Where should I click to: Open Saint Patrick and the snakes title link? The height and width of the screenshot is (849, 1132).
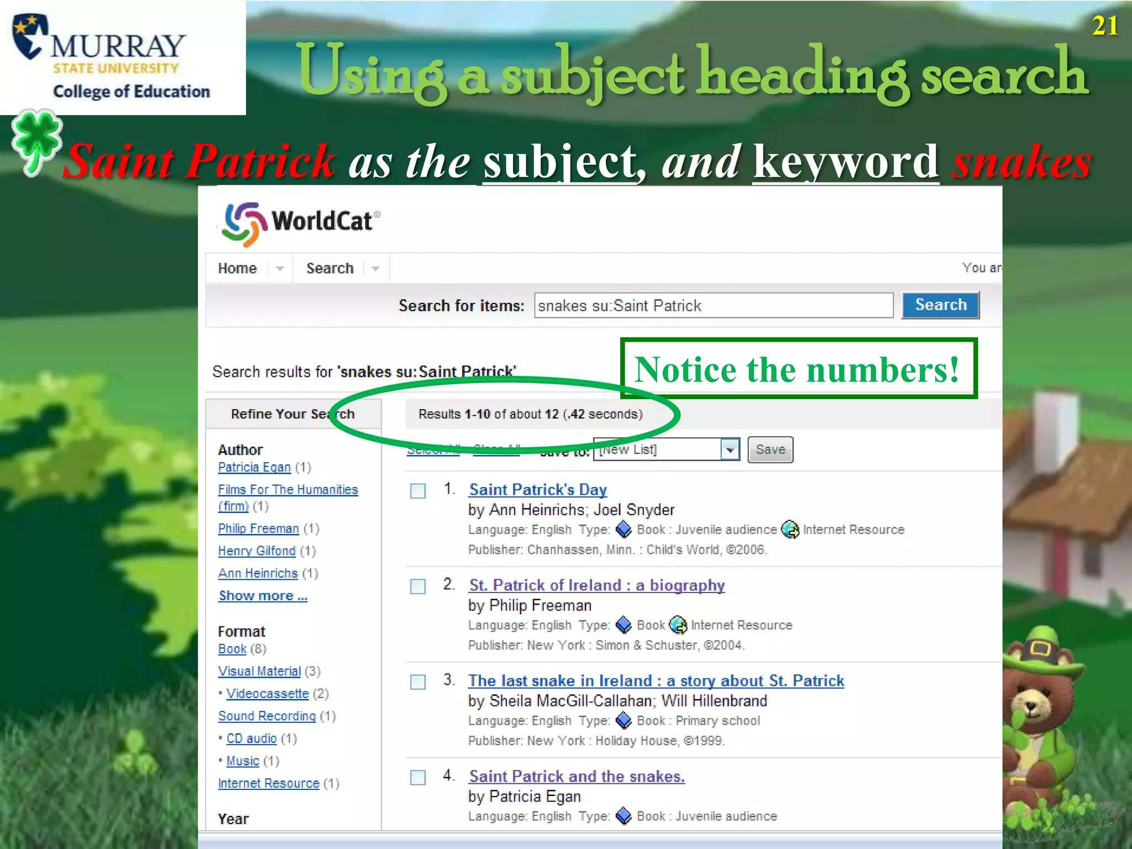click(577, 777)
